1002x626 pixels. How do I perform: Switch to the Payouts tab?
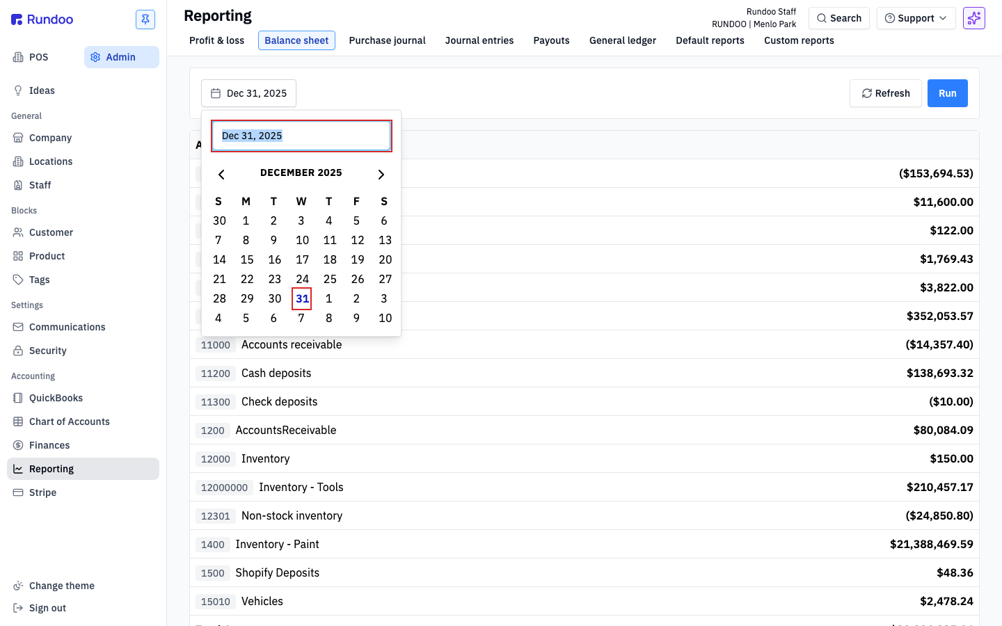click(x=551, y=40)
